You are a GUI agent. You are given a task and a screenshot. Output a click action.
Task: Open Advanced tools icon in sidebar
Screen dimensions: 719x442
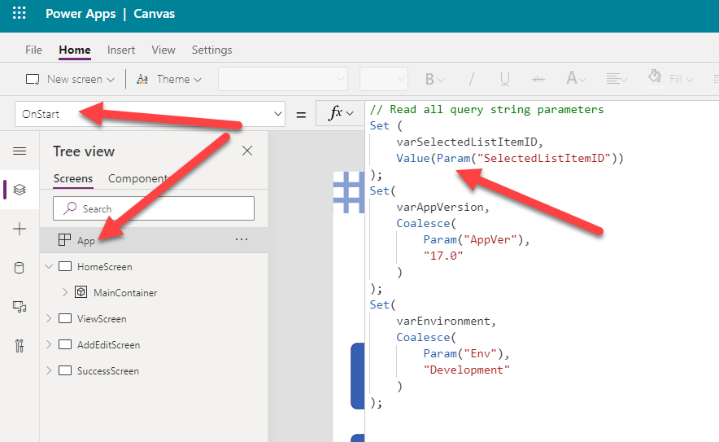[x=20, y=345]
